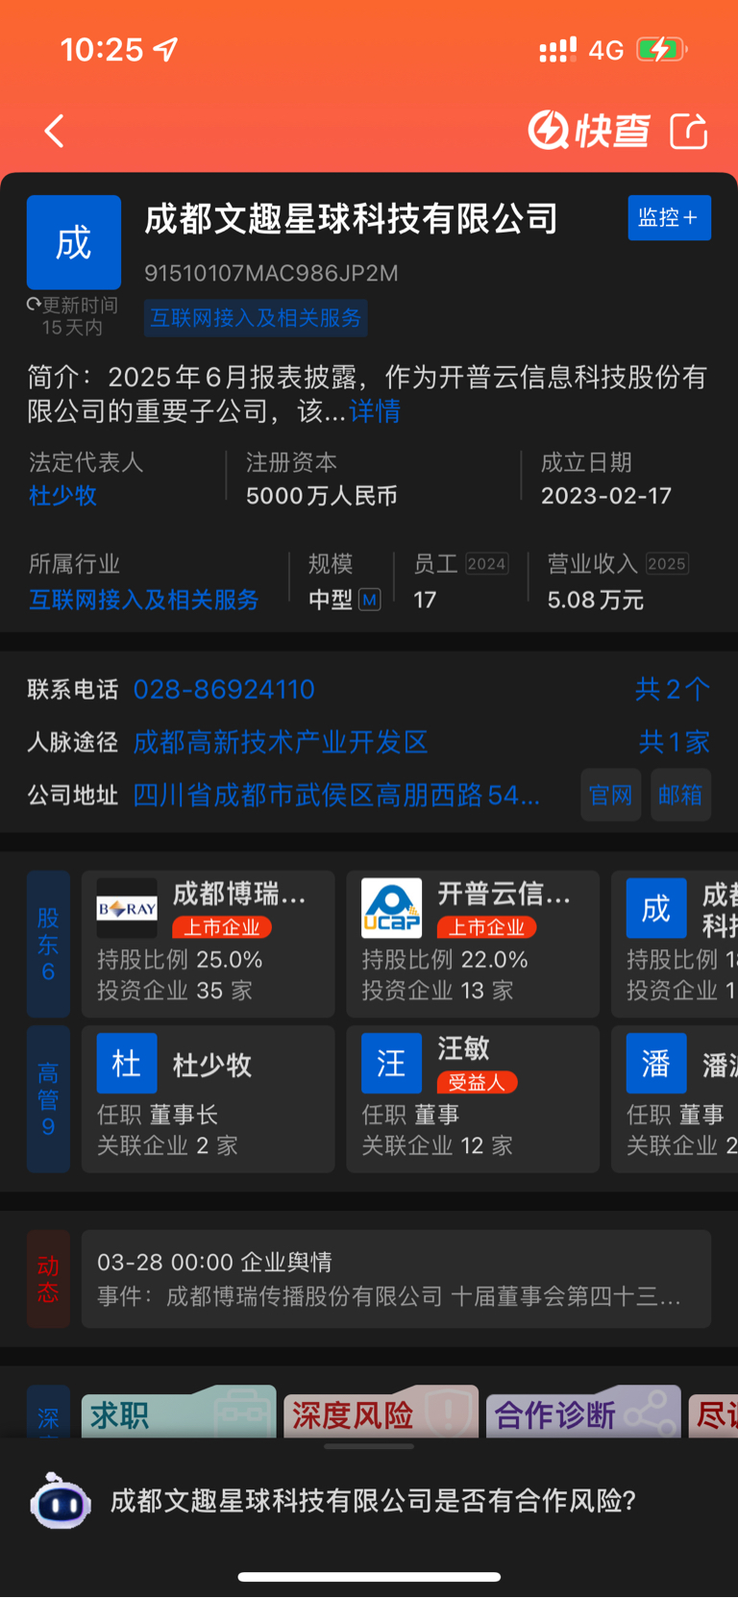This screenshot has width=738, height=1598.
Task: Tap the 汪 avatar icon
Action: point(391,1063)
